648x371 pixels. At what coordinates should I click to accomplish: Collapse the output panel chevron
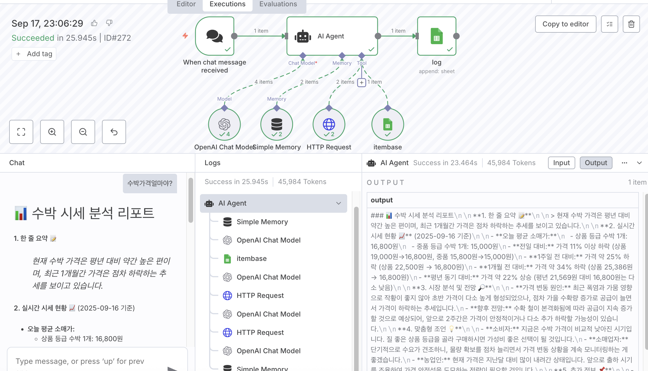pos(639,163)
